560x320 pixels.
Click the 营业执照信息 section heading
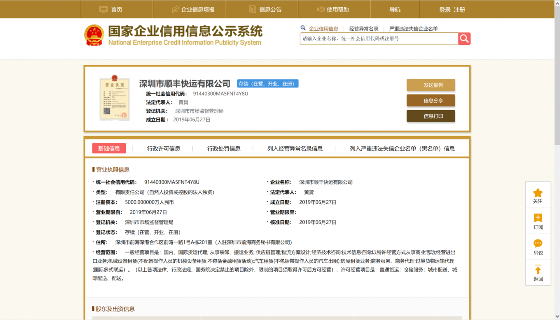pyautogui.click(x=113, y=169)
